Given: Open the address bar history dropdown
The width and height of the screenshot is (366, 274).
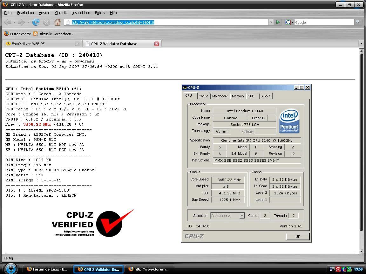Looking at the screenshot, I should (x=271, y=23).
